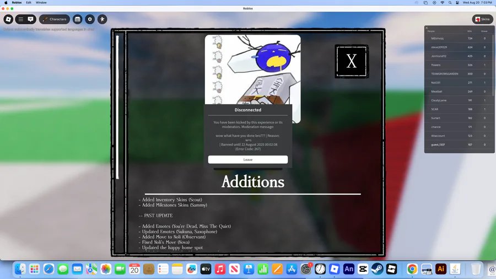The image size is (496, 279).
Task: Open FaceTime from the dock
Action: 120,269
